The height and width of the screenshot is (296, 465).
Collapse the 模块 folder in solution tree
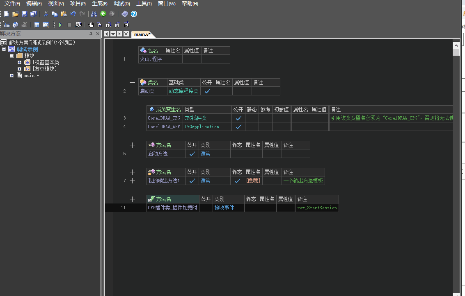(x=12, y=56)
